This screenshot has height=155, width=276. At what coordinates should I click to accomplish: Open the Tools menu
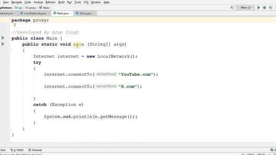78,2
